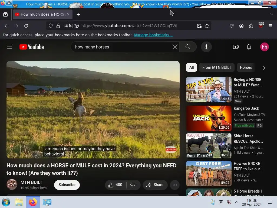Save page to Pocket

click(x=232, y=26)
